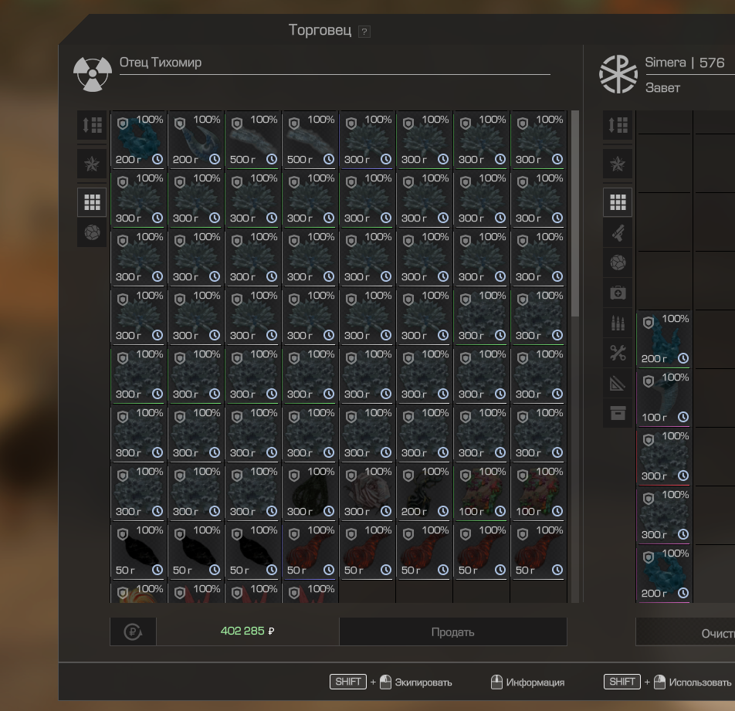Click the Продать sell button
The width and height of the screenshot is (735, 711).
[x=452, y=631]
